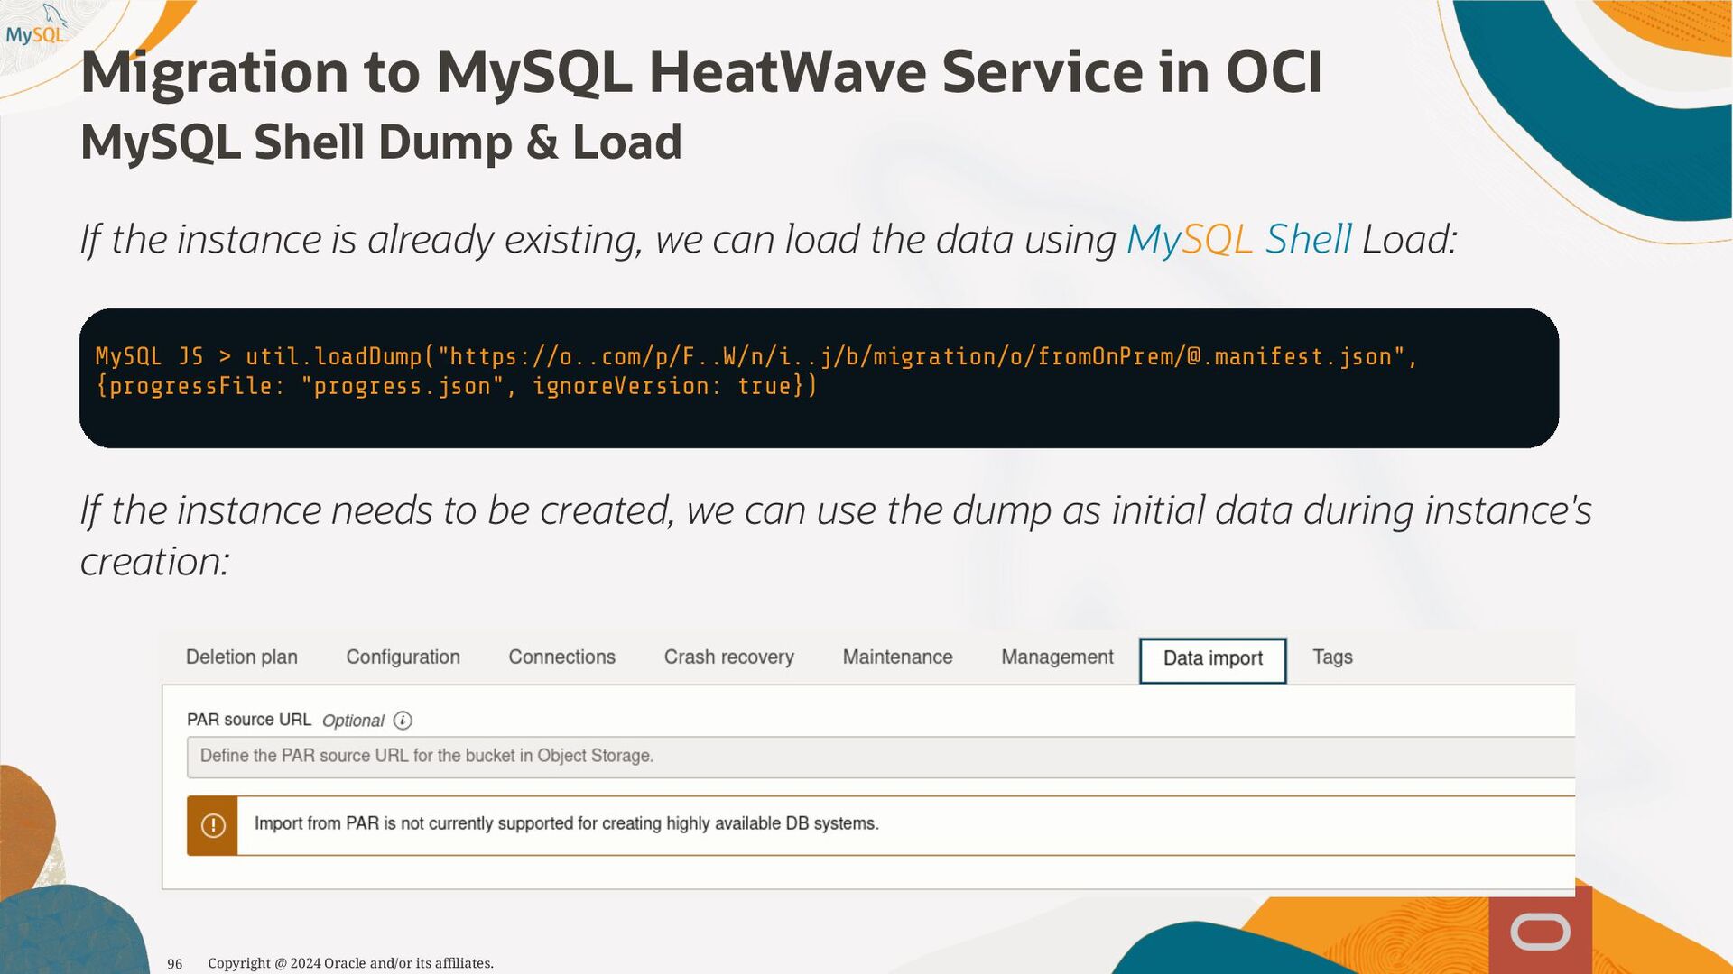
Task: Click the 'Import from PAR is not currently supported' message
Action: (x=566, y=823)
